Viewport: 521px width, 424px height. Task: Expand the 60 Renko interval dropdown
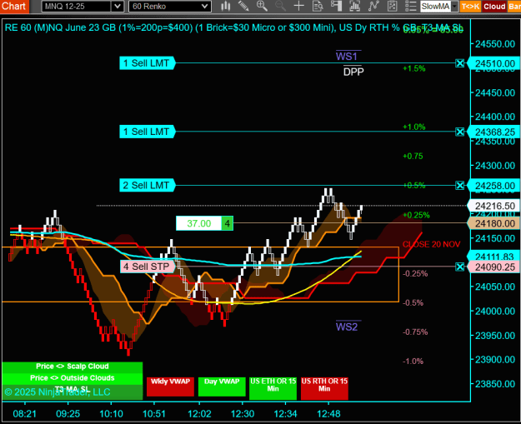(x=205, y=7)
